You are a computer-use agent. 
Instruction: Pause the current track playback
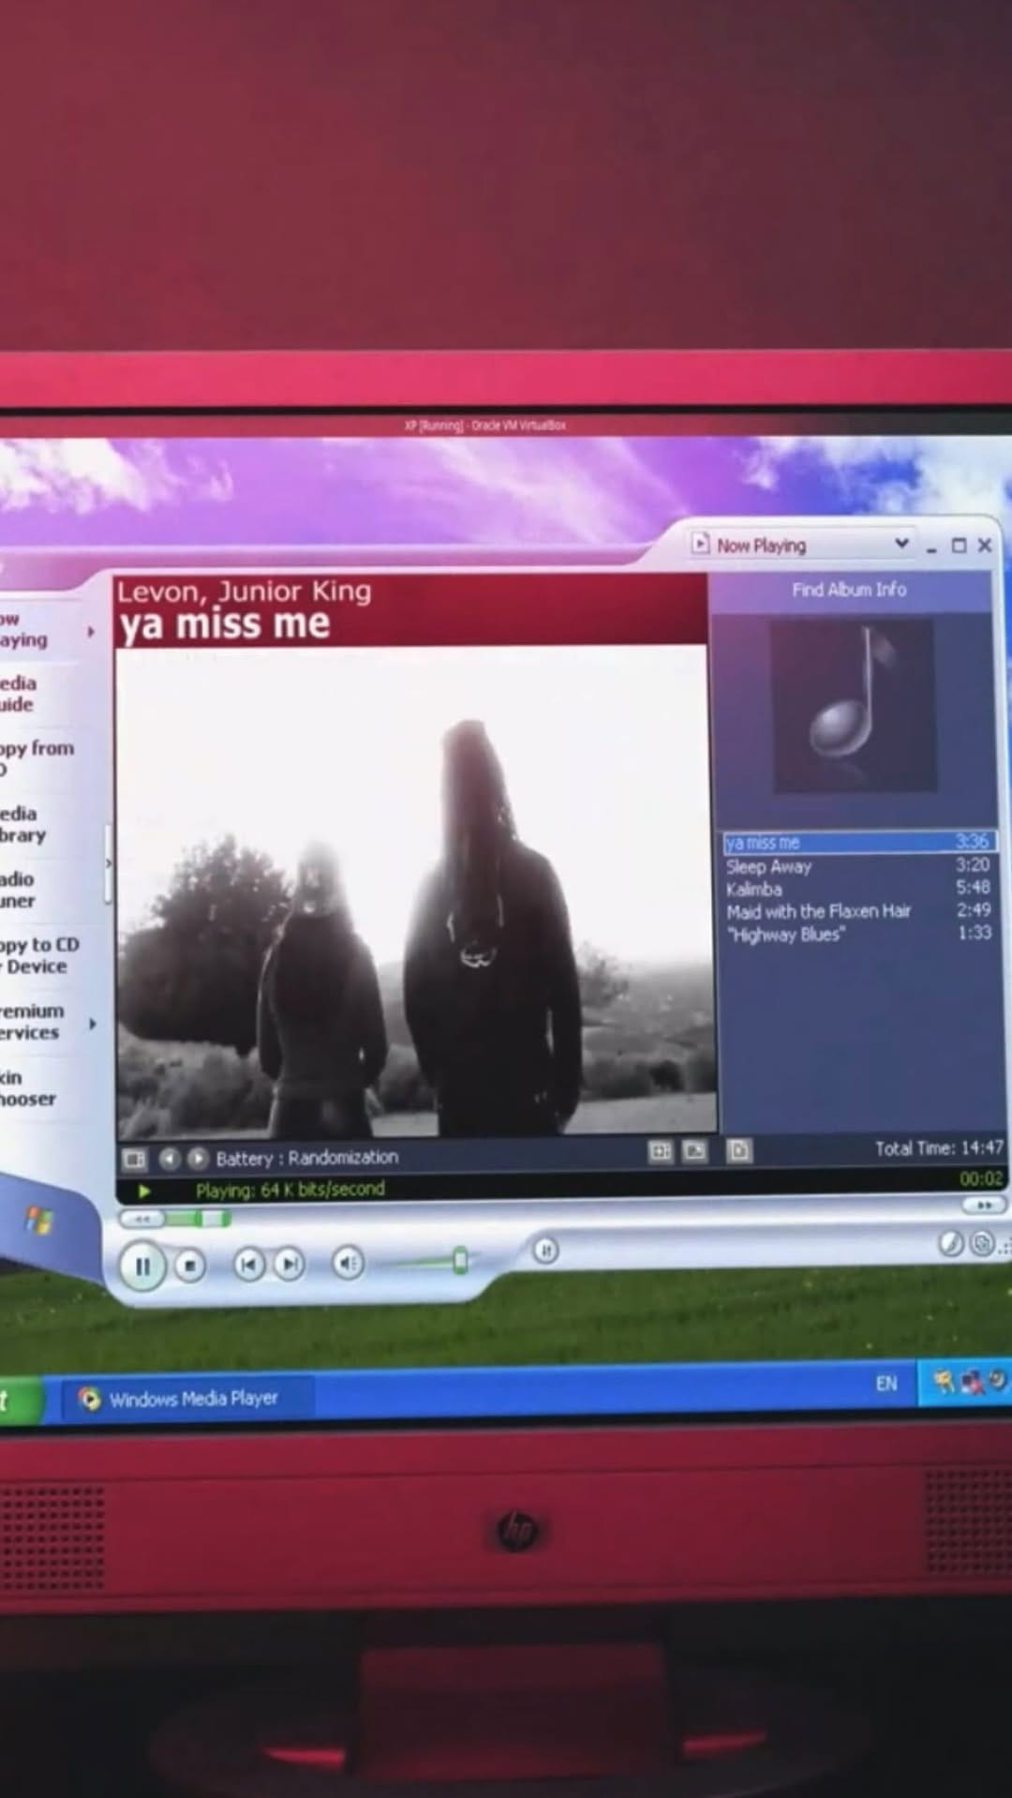point(142,1266)
